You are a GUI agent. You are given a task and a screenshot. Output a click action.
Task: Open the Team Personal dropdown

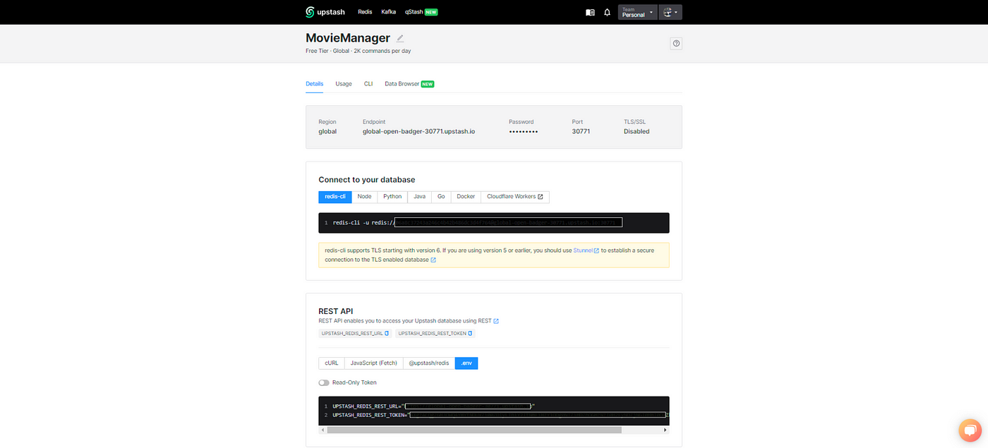pyautogui.click(x=637, y=12)
